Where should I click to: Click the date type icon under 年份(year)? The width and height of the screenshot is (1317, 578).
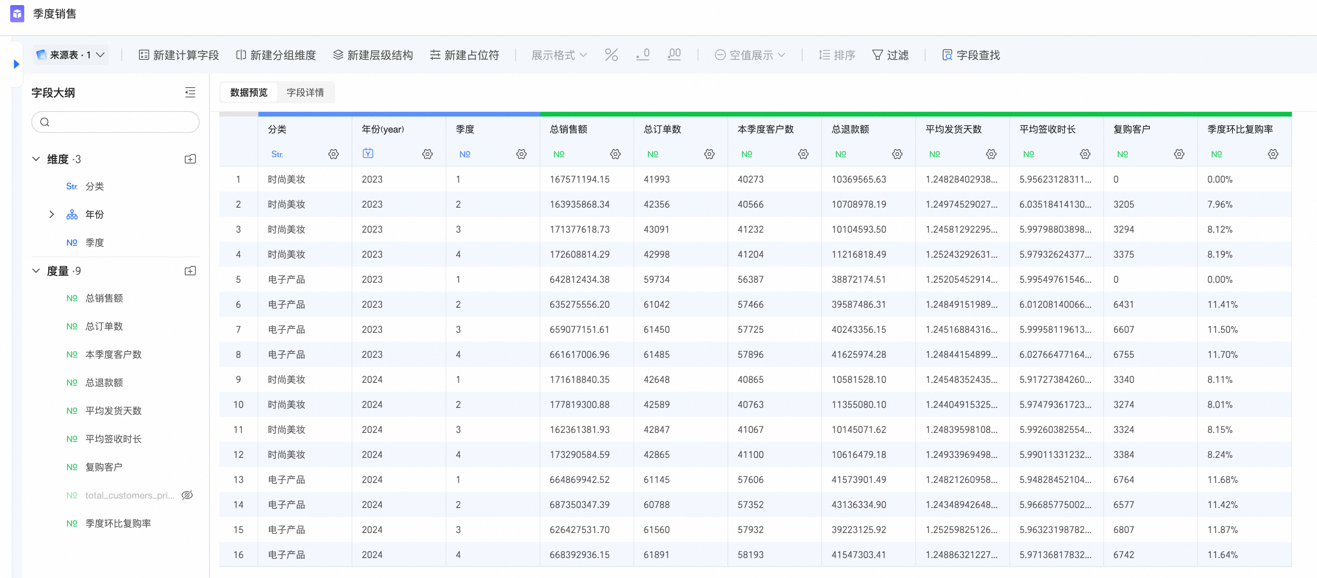pos(368,153)
